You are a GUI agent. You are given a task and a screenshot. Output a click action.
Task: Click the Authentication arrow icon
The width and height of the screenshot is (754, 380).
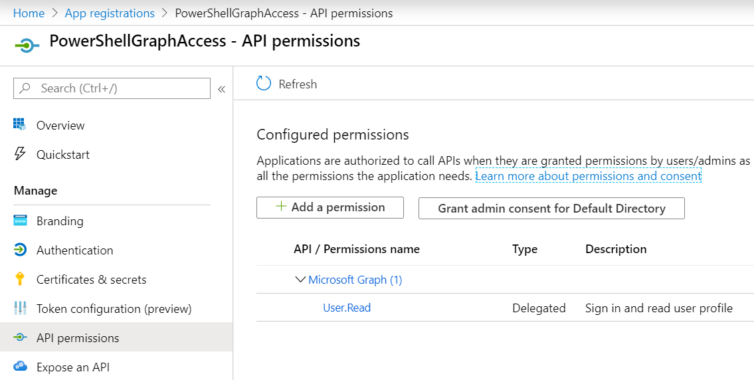pyautogui.click(x=20, y=250)
